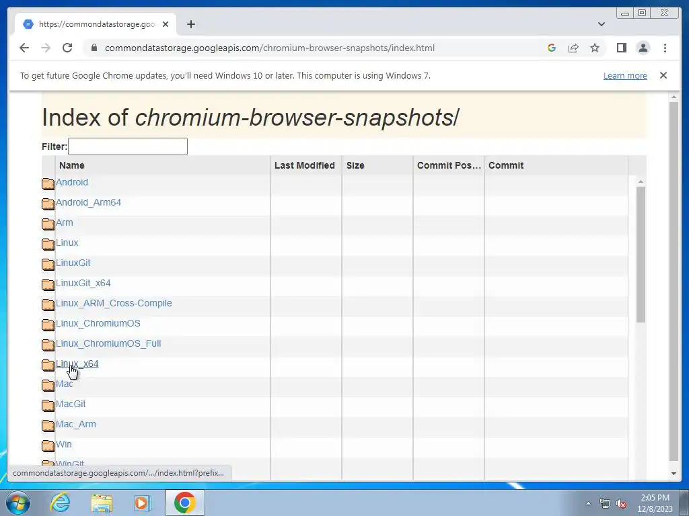Open the Mac folder link
Screen dimensions: 689x516
pyautogui.click(x=64, y=384)
